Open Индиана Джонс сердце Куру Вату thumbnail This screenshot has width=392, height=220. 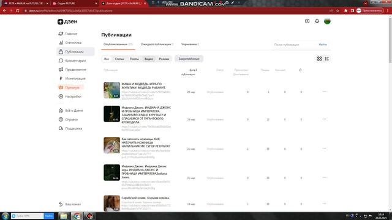(111, 114)
